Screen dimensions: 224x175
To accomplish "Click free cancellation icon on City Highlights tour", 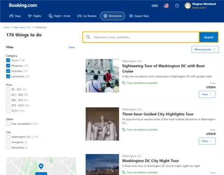I will point(124,129).
